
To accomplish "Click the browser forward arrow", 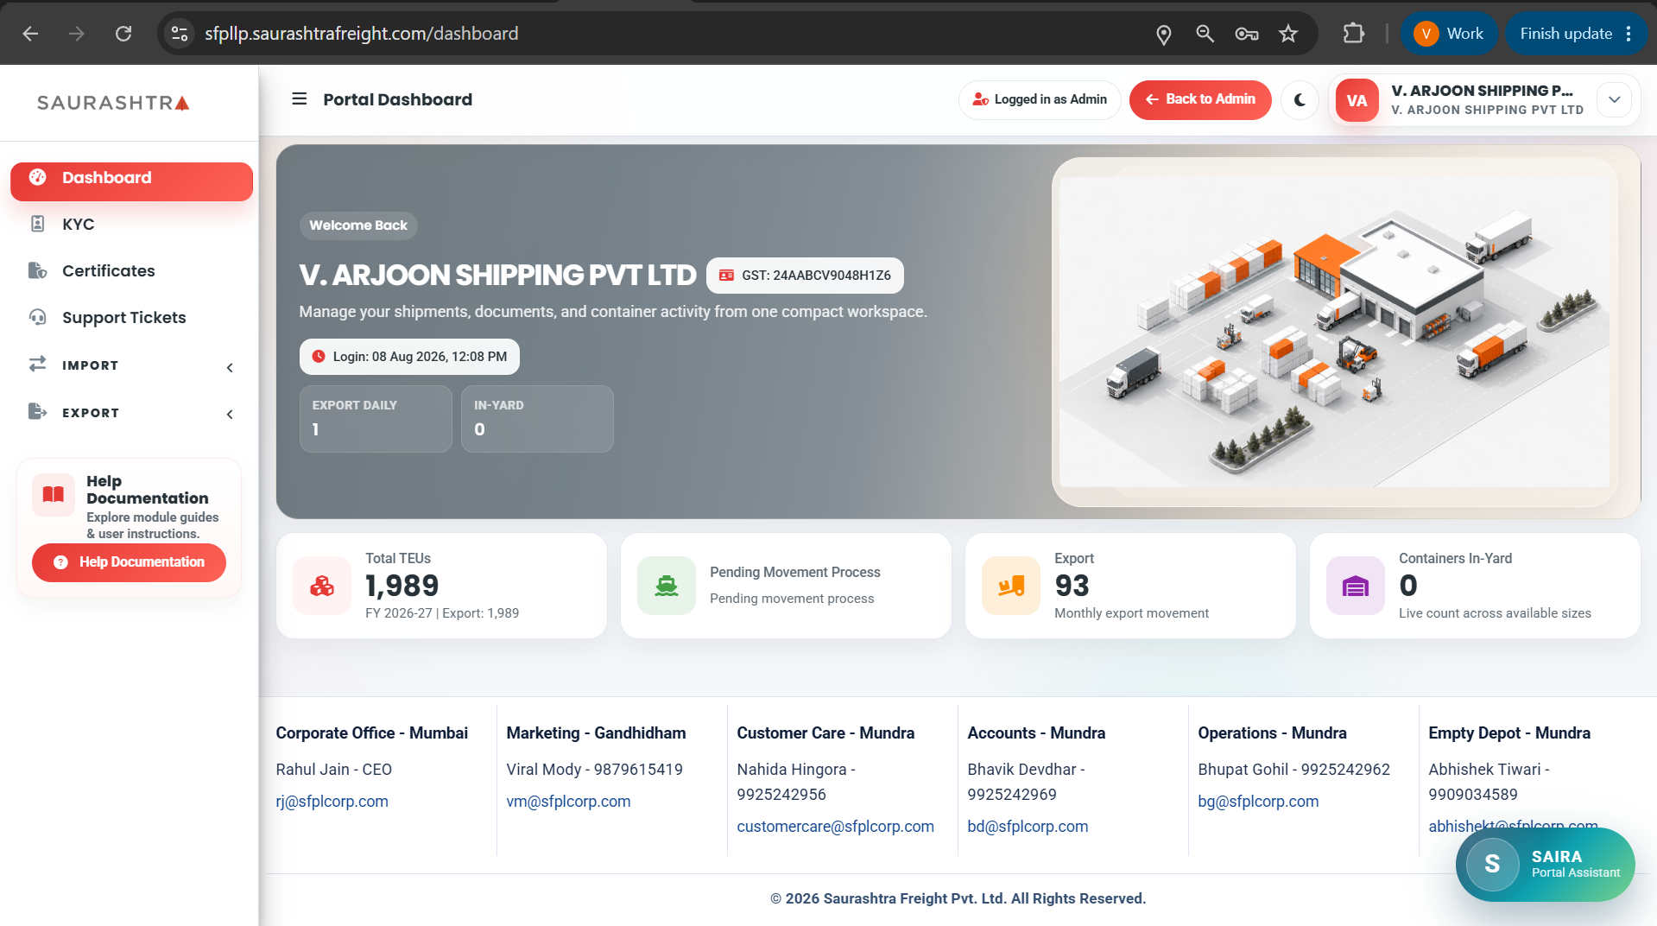I will [x=77, y=34].
